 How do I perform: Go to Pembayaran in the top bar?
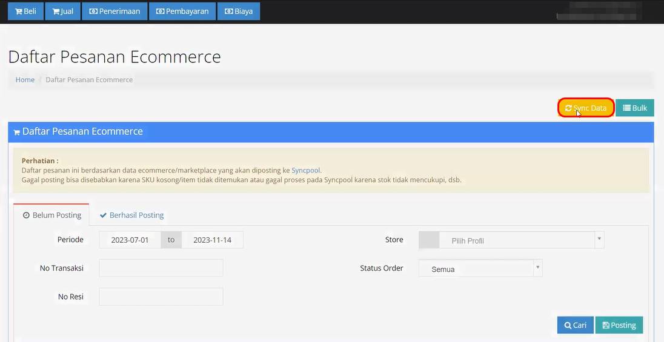(x=182, y=12)
